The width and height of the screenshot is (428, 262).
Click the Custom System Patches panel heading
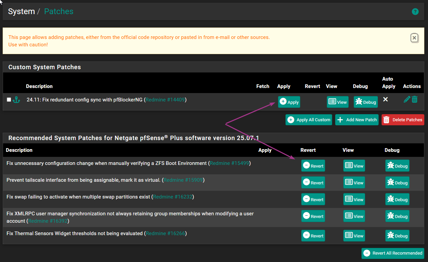pyautogui.click(x=45, y=67)
